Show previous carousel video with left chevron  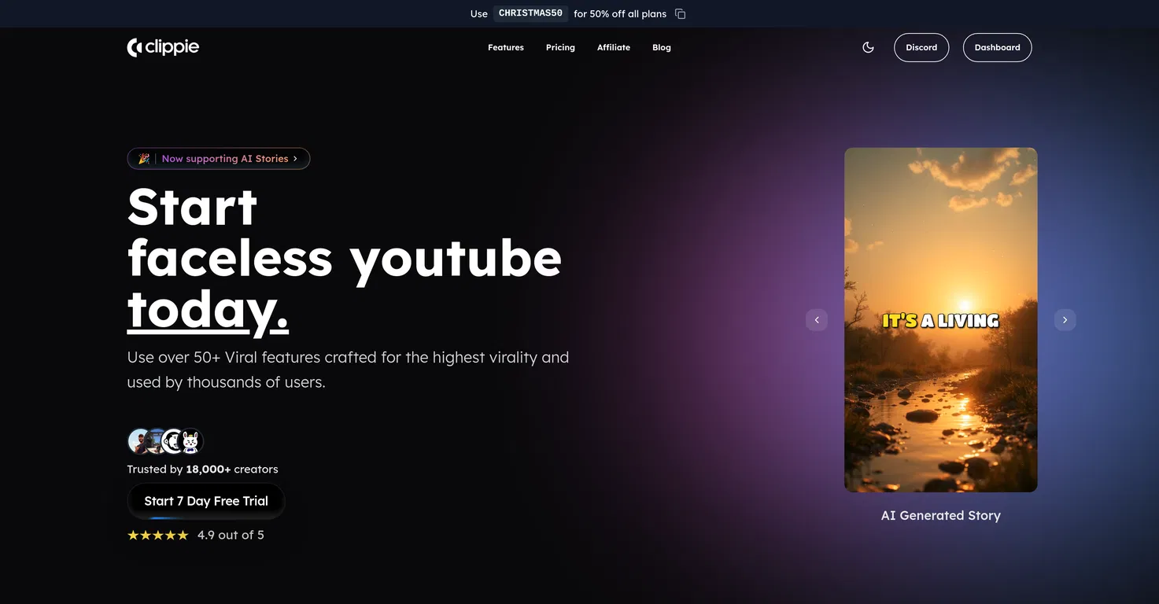pyautogui.click(x=817, y=320)
